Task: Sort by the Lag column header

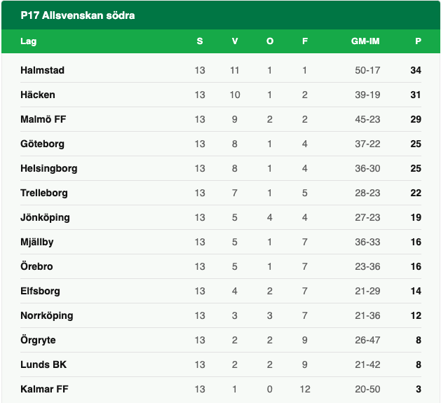Action: pos(29,41)
